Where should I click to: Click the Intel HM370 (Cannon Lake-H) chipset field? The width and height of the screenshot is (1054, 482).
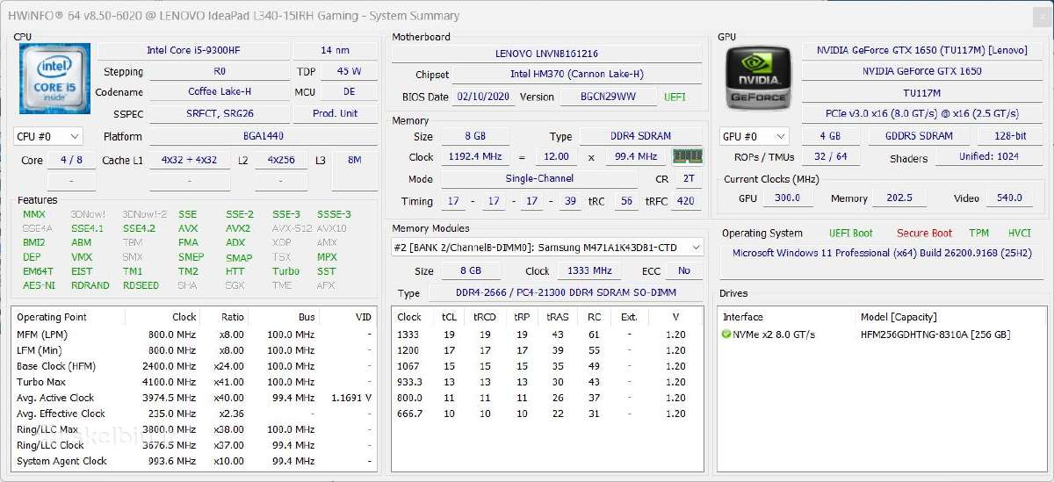pos(578,76)
